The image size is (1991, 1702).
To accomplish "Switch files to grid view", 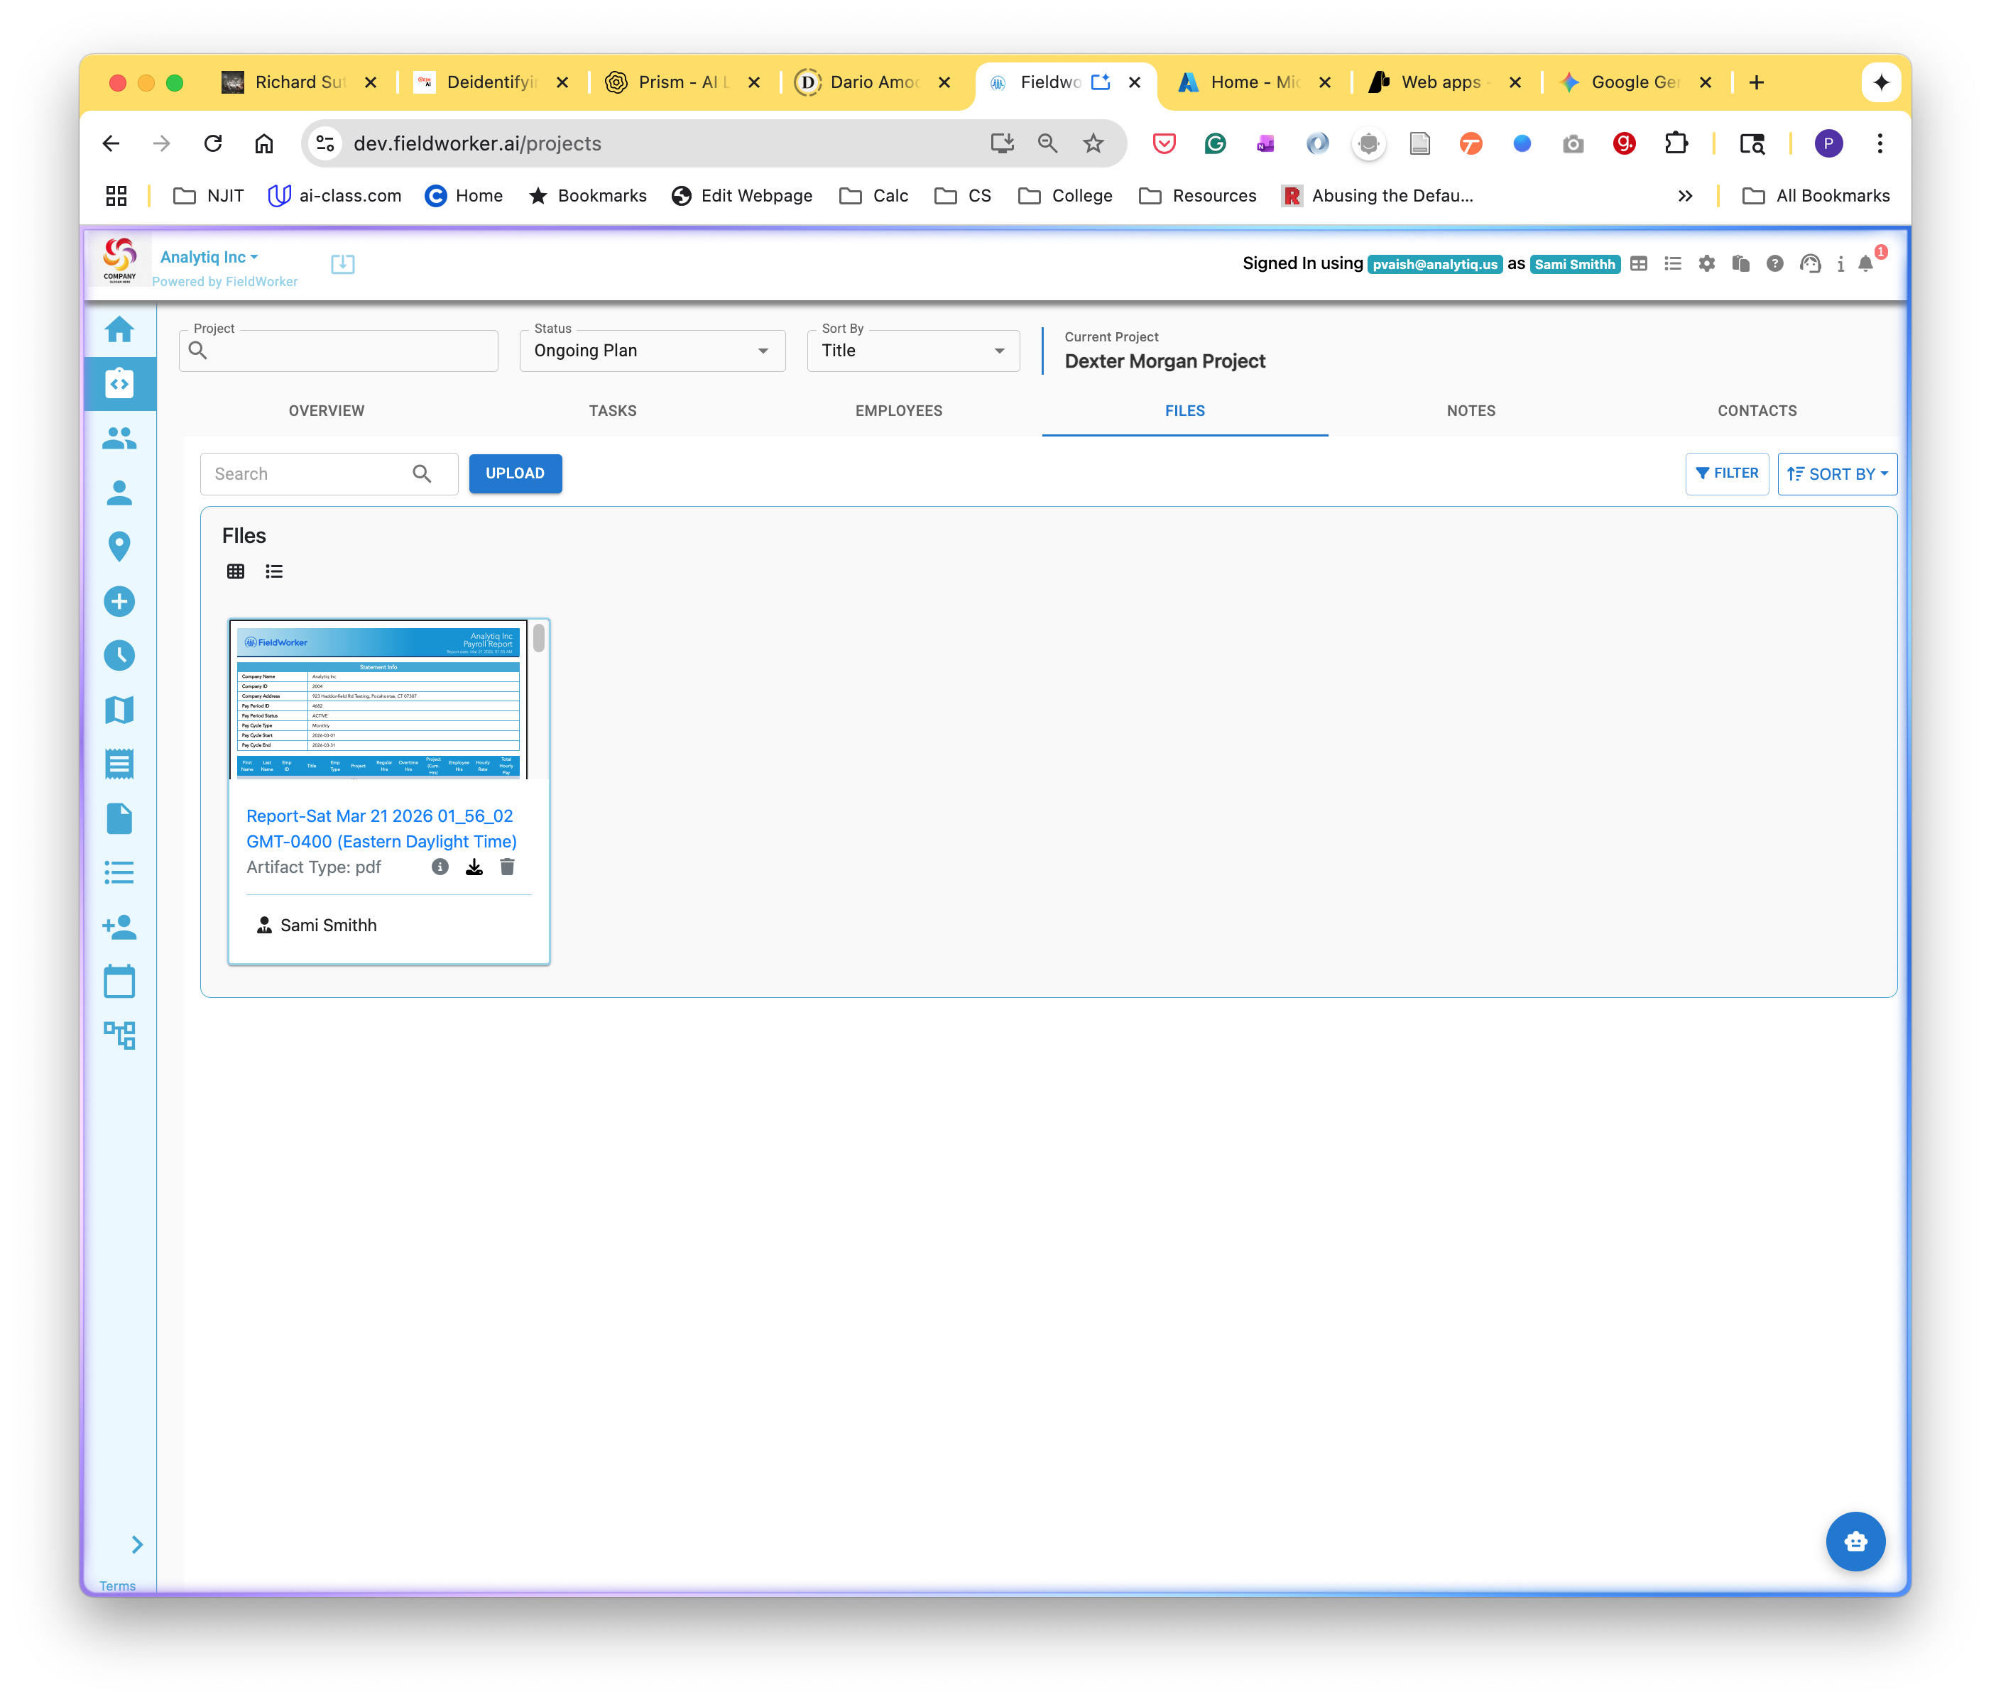I will point(236,571).
